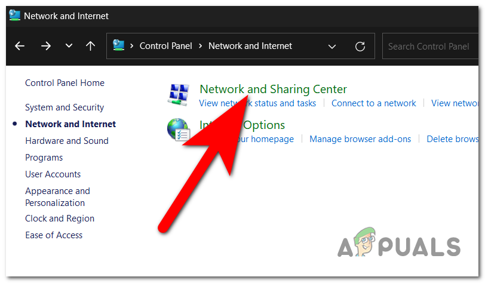Go back with the left arrow button

20,46
